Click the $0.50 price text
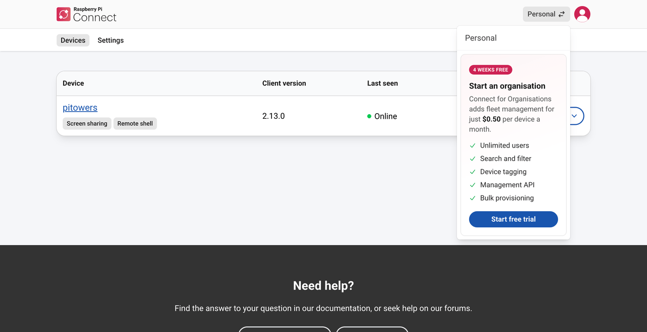The width and height of the screenshot is (647, 332). point(491,119)
